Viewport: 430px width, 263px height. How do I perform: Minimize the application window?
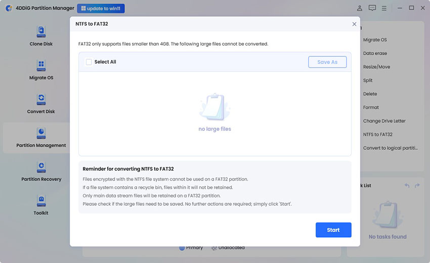tap(400, 8)
